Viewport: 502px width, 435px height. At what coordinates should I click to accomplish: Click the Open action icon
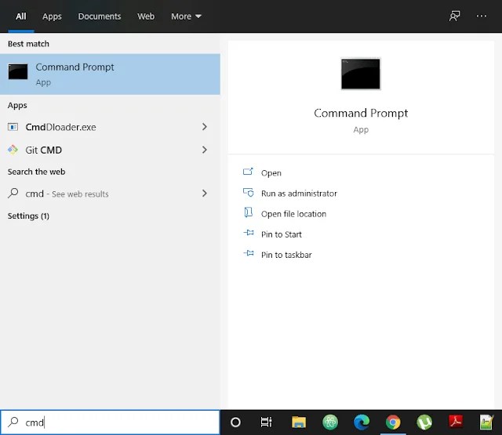tap(248, 172)
